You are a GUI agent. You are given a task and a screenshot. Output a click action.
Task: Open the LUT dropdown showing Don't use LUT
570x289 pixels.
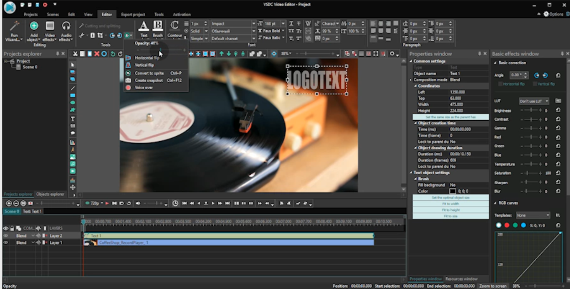tap(534, 101)
